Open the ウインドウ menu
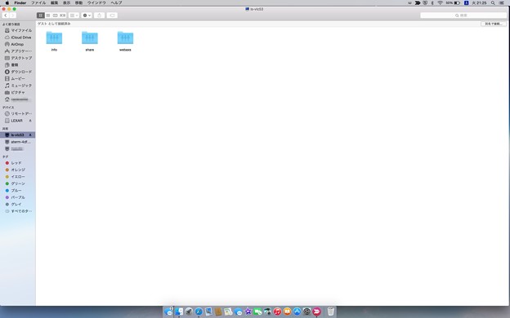 click(96, 3)
